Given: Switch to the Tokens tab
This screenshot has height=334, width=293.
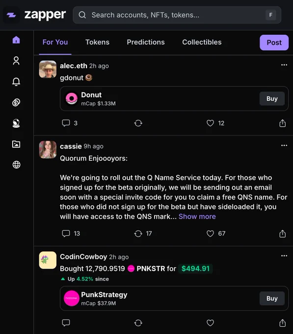Looking at the screenshot, I should coord(97,42).
